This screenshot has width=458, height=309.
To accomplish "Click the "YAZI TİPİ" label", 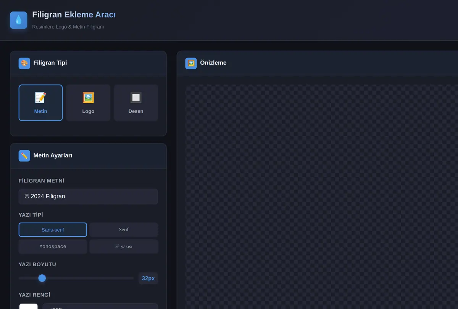I will tap(31, 215).
